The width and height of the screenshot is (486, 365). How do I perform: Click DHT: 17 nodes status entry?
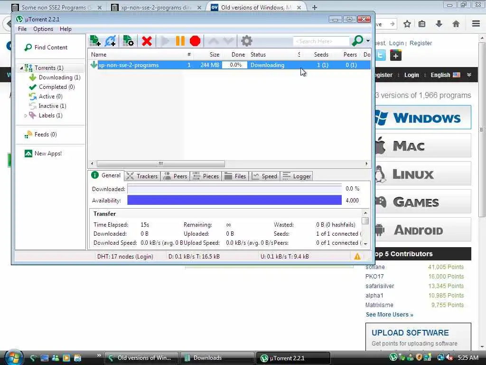tap(125, 257)
